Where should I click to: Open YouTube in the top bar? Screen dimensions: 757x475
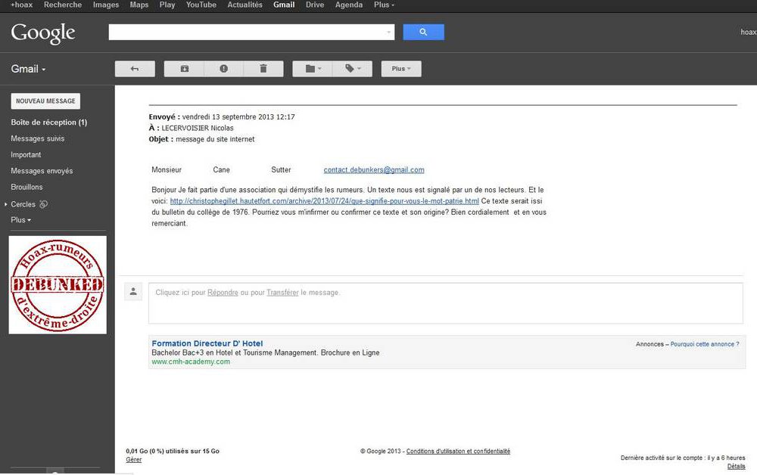coord(201,5)
